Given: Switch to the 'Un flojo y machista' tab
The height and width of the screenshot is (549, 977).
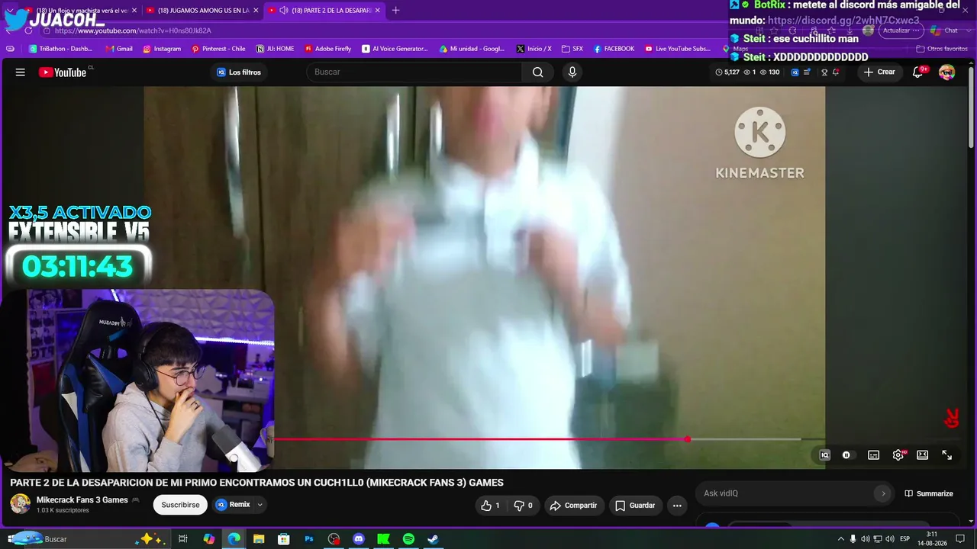Looking at the screenshot, I should (82, 11).
